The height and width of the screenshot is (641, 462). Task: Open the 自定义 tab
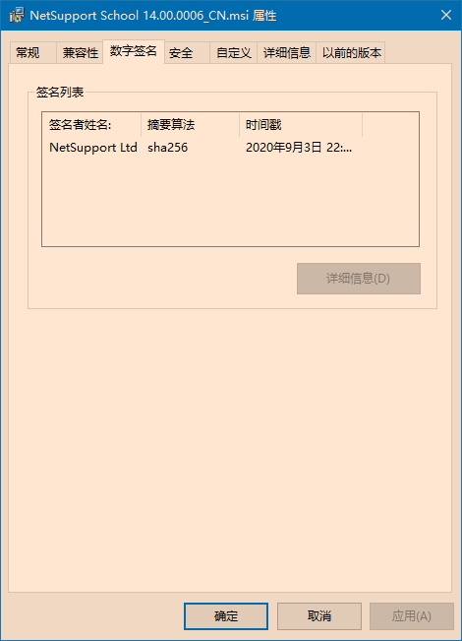233,53
